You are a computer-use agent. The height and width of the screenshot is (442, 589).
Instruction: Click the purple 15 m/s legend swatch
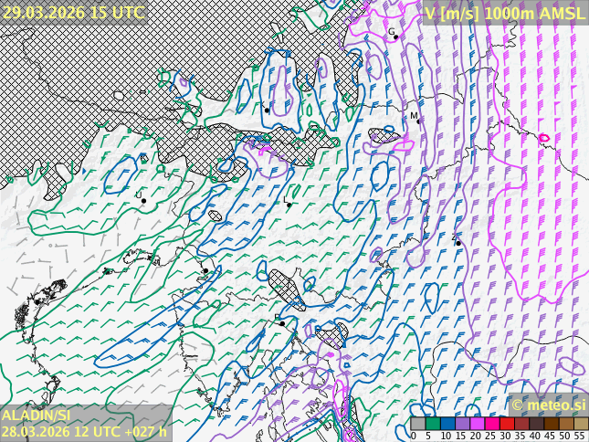pyautogui.click(x=462, y=424)
